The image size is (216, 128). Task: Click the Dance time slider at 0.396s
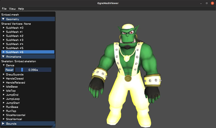(33, 70)
